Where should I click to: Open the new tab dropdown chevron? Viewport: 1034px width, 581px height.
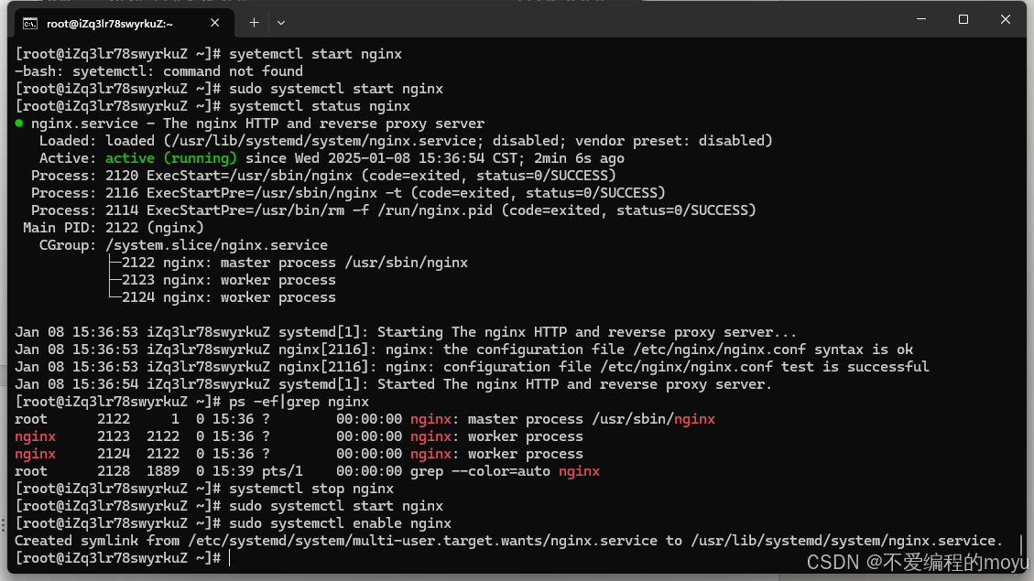pos(281,23)
